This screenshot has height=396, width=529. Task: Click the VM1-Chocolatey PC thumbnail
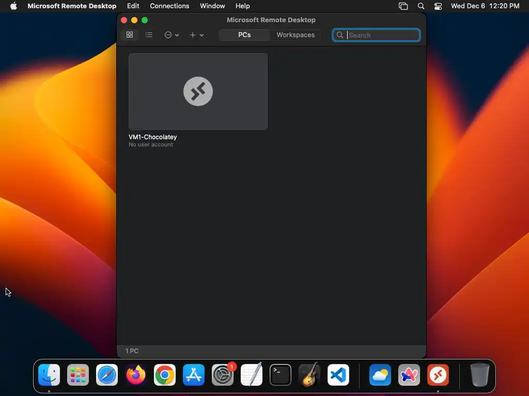pyautogui.click(x=198, y=91)
